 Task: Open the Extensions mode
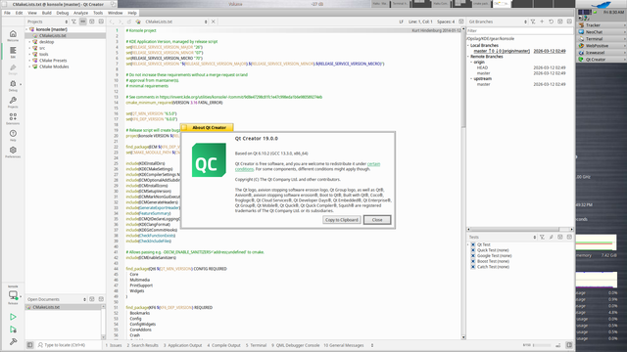point(13,118)
